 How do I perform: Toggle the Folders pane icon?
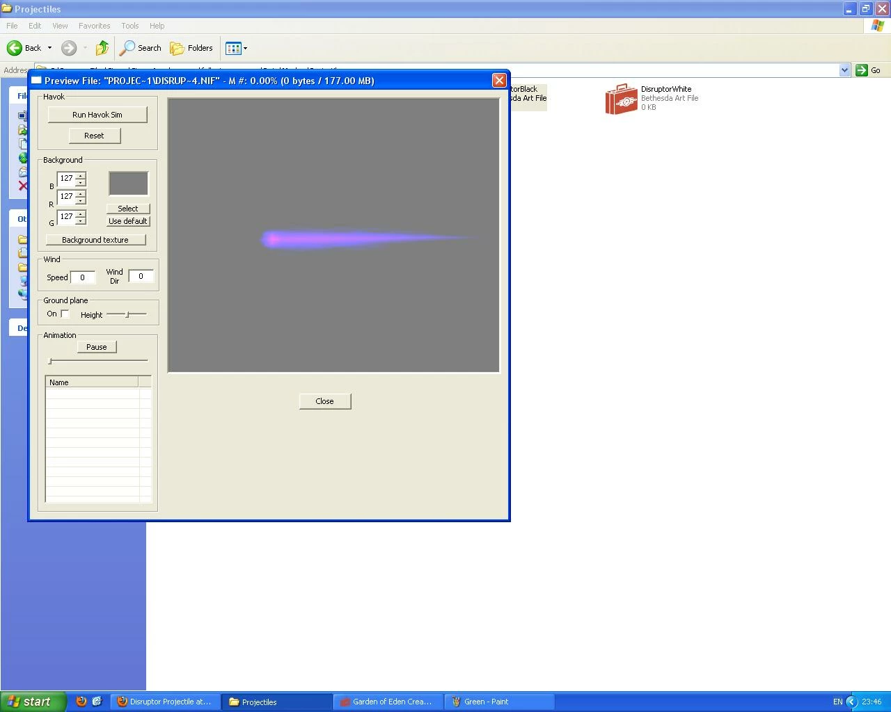coord(178,48)
